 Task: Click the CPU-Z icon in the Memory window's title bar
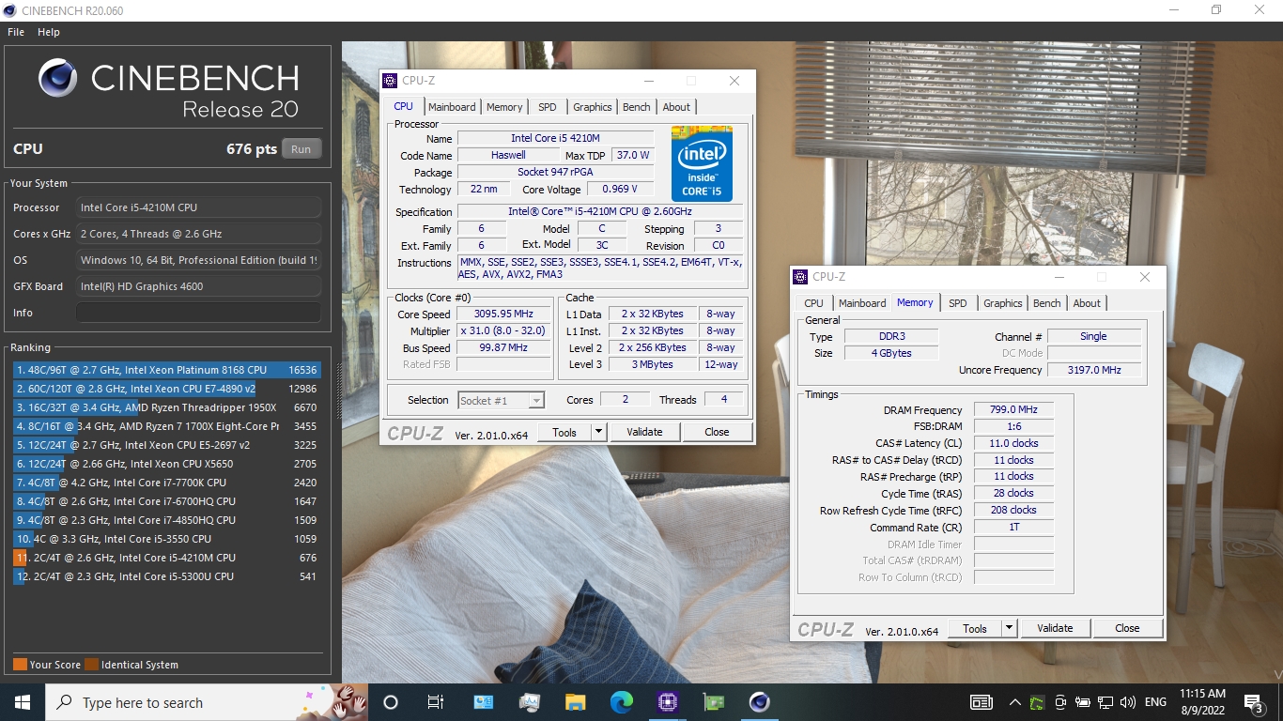[x=800, y=277]
